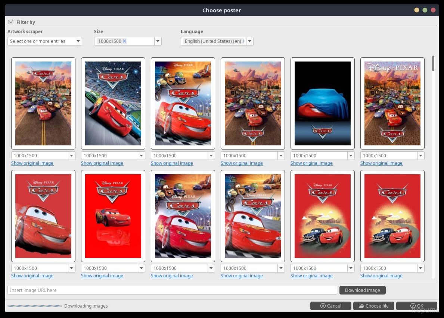Open the Choose file browser
The height and width of the screenshot is (318, 444).
tap(373, 306)
